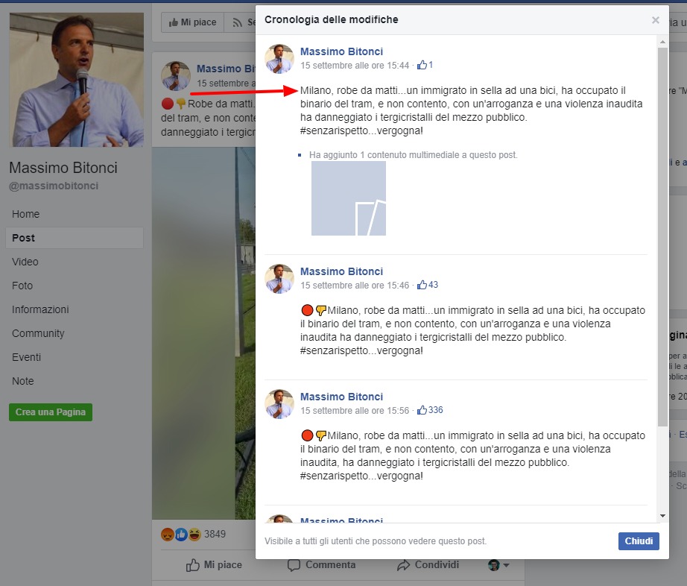Screen dimensions: 687x586
Task: Click the 3849 reactions count
Action: [215, 535]
